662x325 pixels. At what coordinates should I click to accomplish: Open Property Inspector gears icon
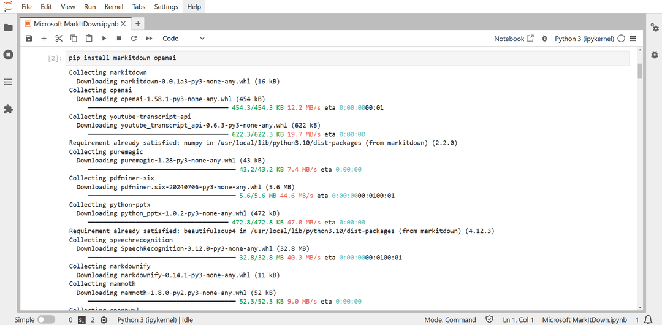[x=655, y=28]
